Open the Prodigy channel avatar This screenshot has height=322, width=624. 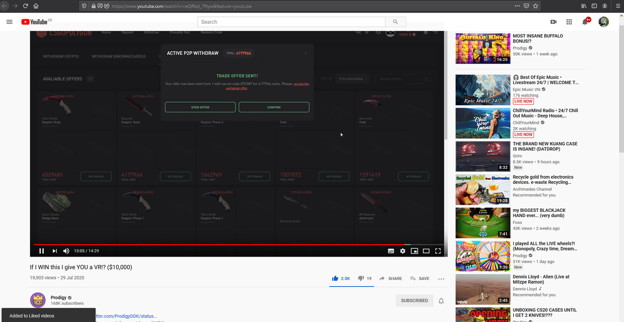pyautogui.click(x=37, y=300)
